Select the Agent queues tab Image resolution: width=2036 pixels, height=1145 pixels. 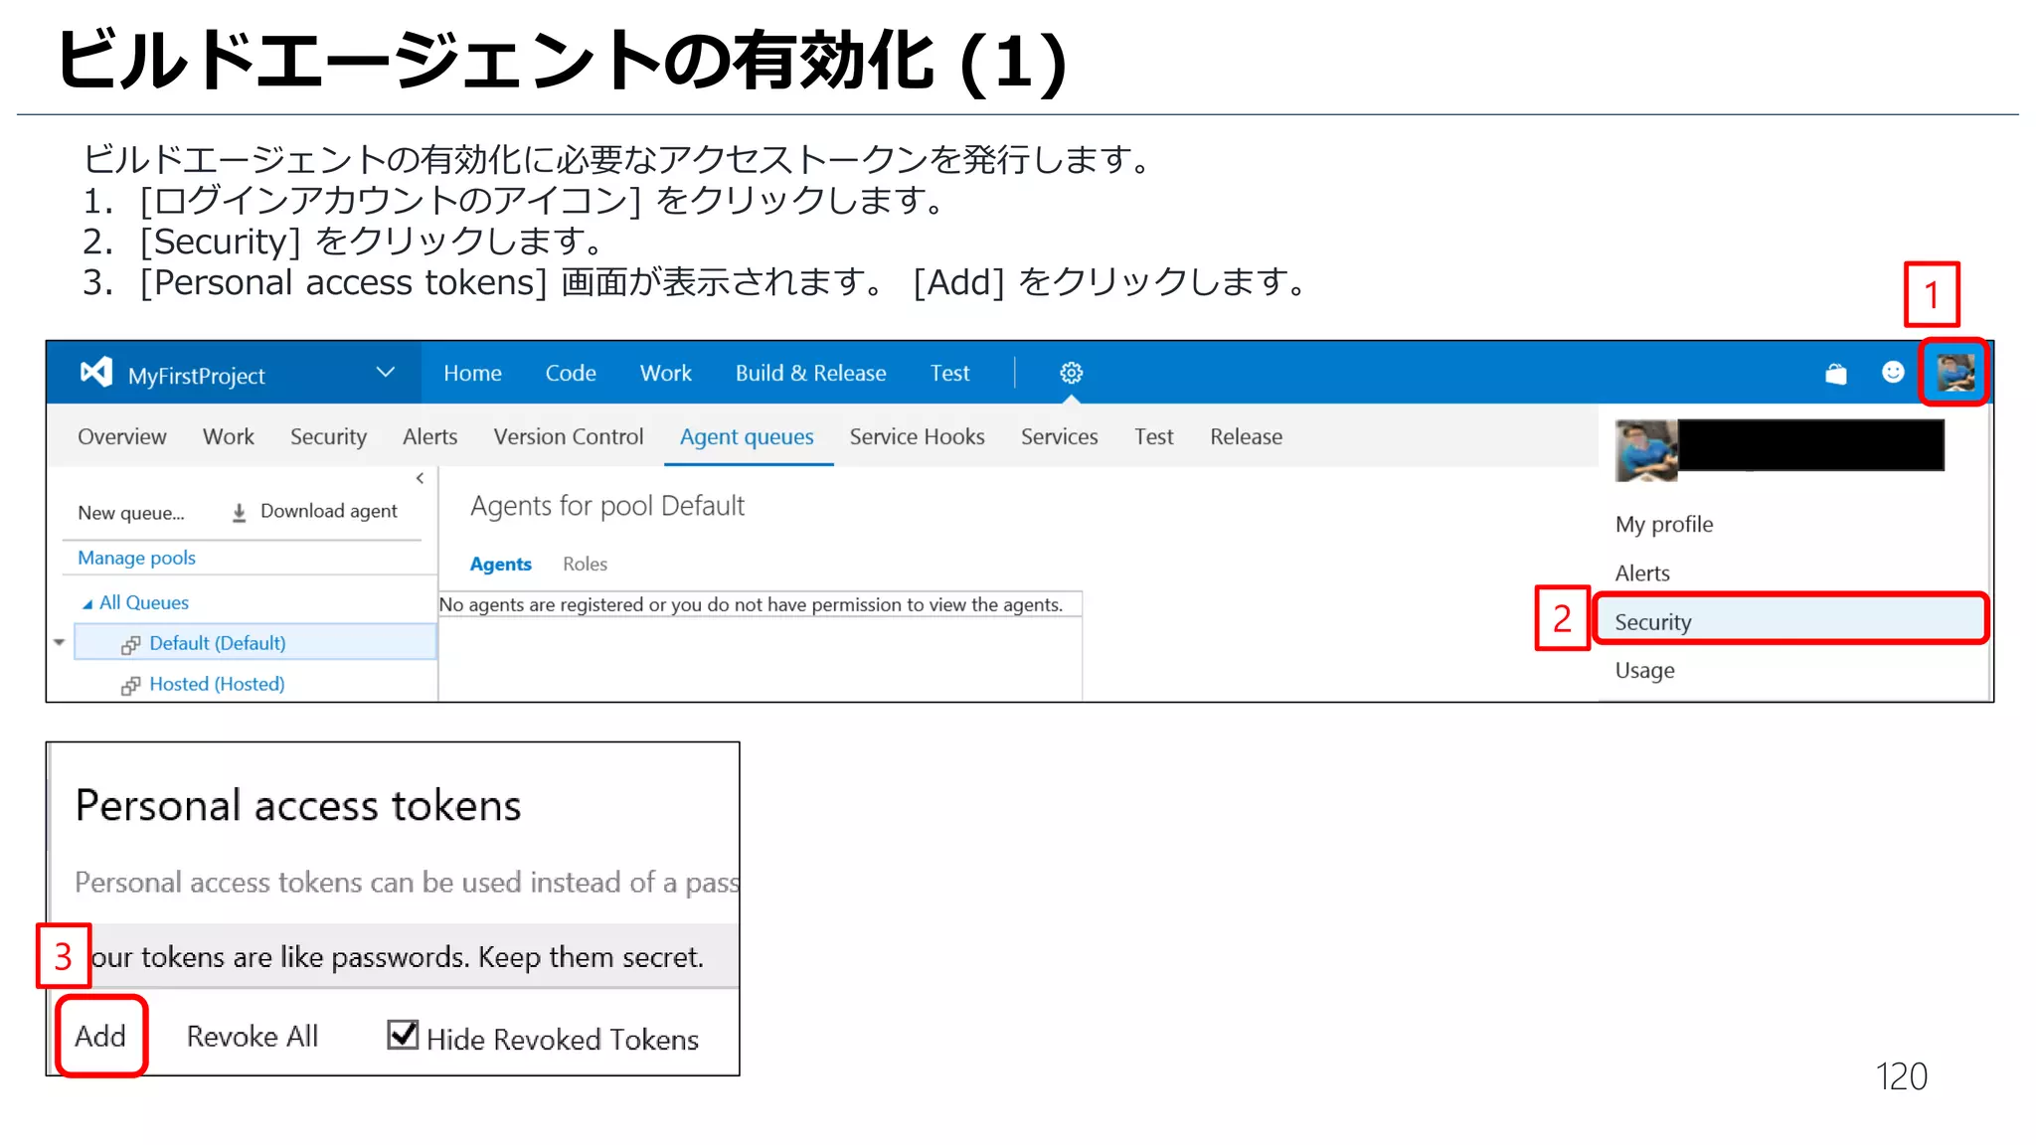(x=747, y=437)
